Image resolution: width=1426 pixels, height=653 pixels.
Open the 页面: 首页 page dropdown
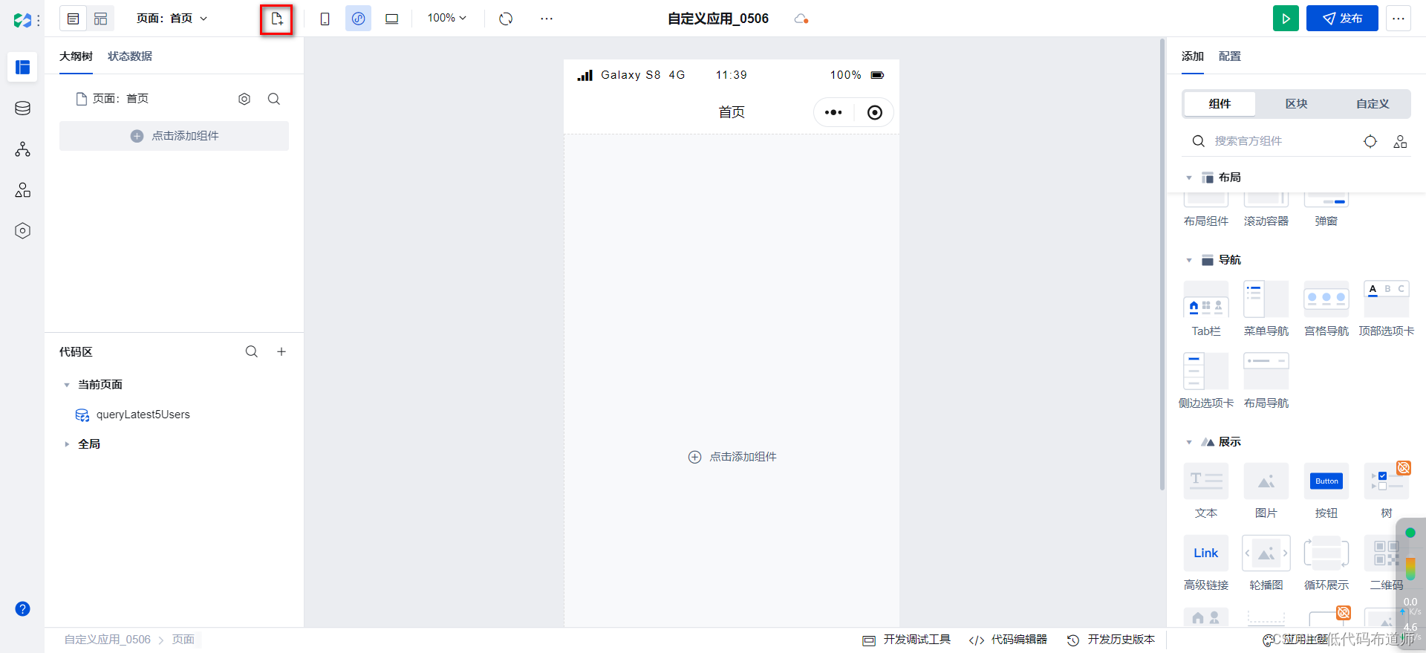click(172, 19)
